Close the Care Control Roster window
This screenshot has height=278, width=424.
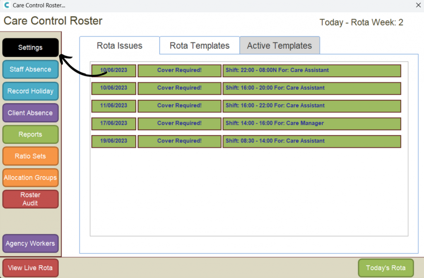(x=418, y=5)
